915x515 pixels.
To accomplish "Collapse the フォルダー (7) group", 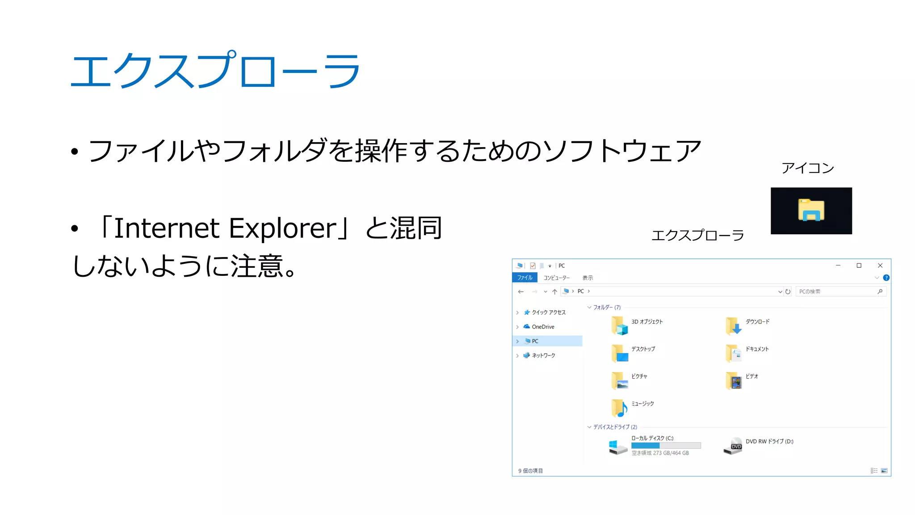I will pyautogui.click(x=589, y=307).
